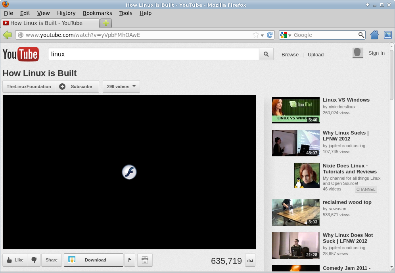
Task: Open the Help menu
Action: point(146,13)
